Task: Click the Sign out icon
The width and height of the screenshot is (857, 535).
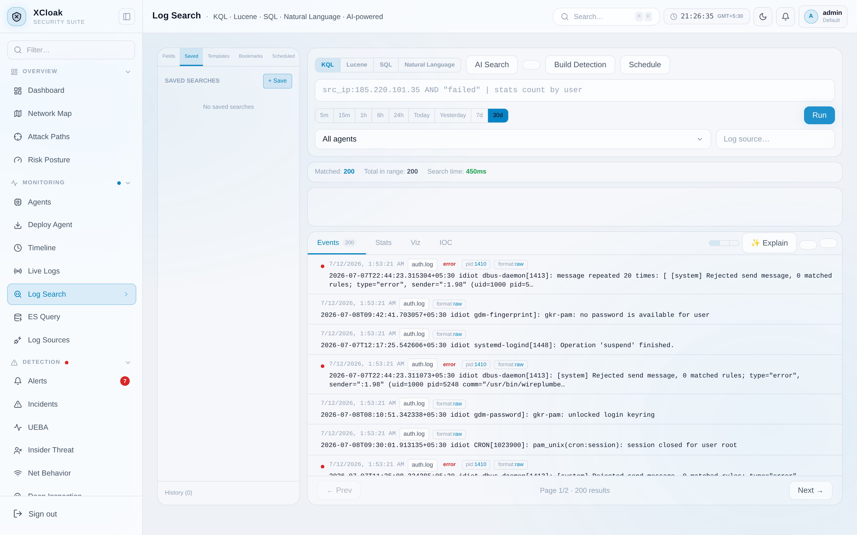Action: (18, 514)
